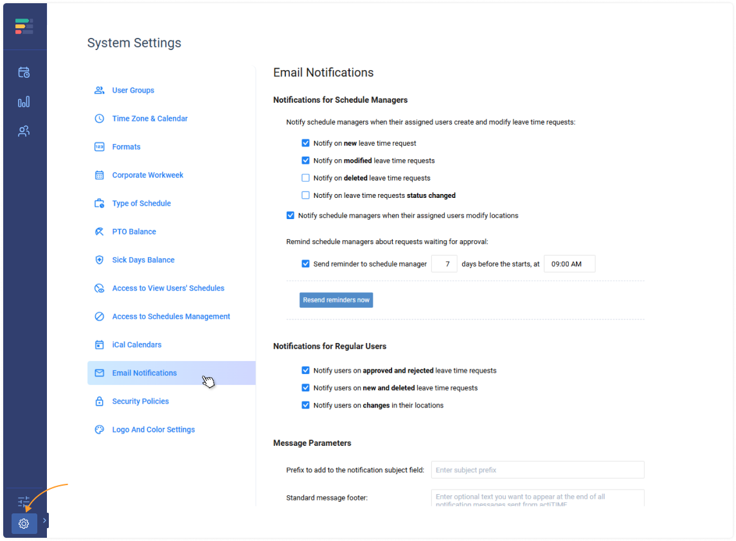Open the bar chart reports icon
The image size is (736, 541).
tap(24, 102)
